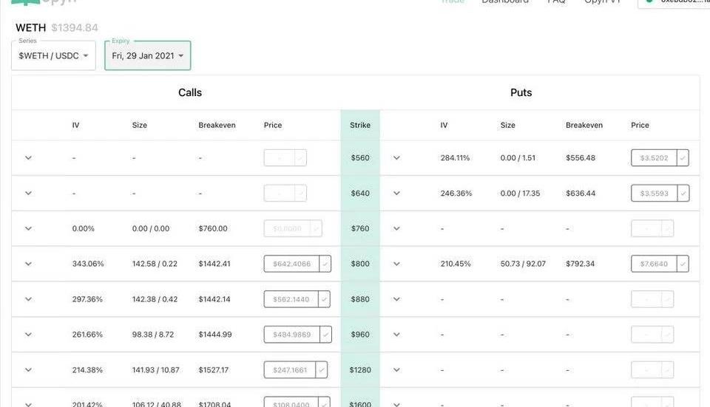710x407 pixels.
Task: Click the $247.1661 call price field
Action: [x=289, y=370]
